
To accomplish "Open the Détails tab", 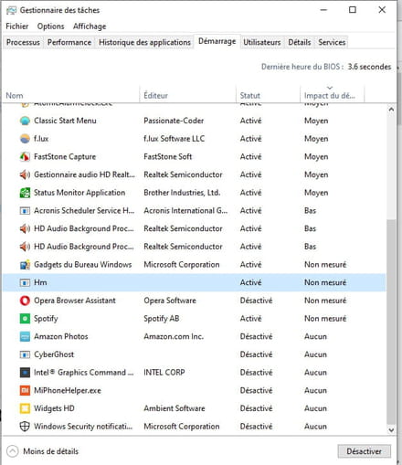I will tap(300, 42).
